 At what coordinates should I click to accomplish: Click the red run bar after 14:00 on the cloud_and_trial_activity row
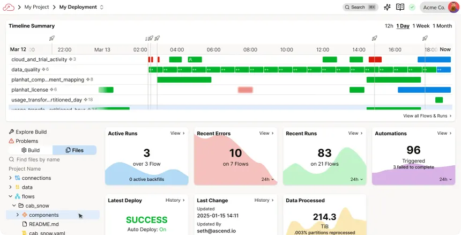click(x=375, y=60)
